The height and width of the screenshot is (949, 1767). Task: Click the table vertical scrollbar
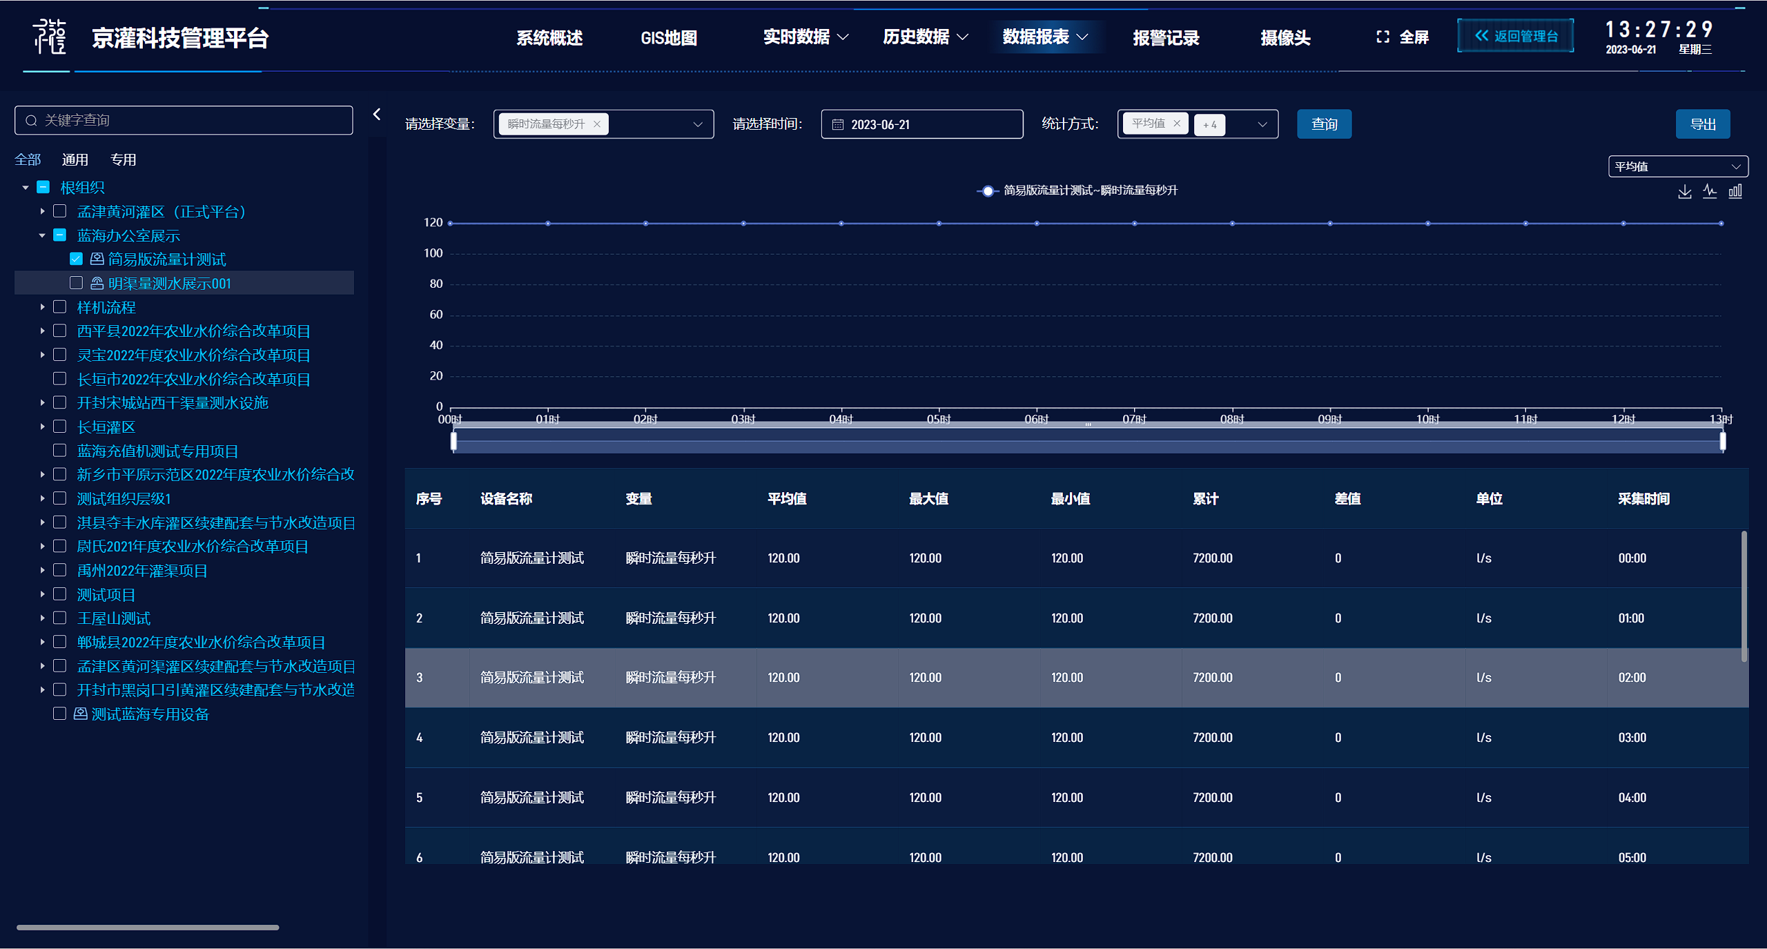point(1744,596)
